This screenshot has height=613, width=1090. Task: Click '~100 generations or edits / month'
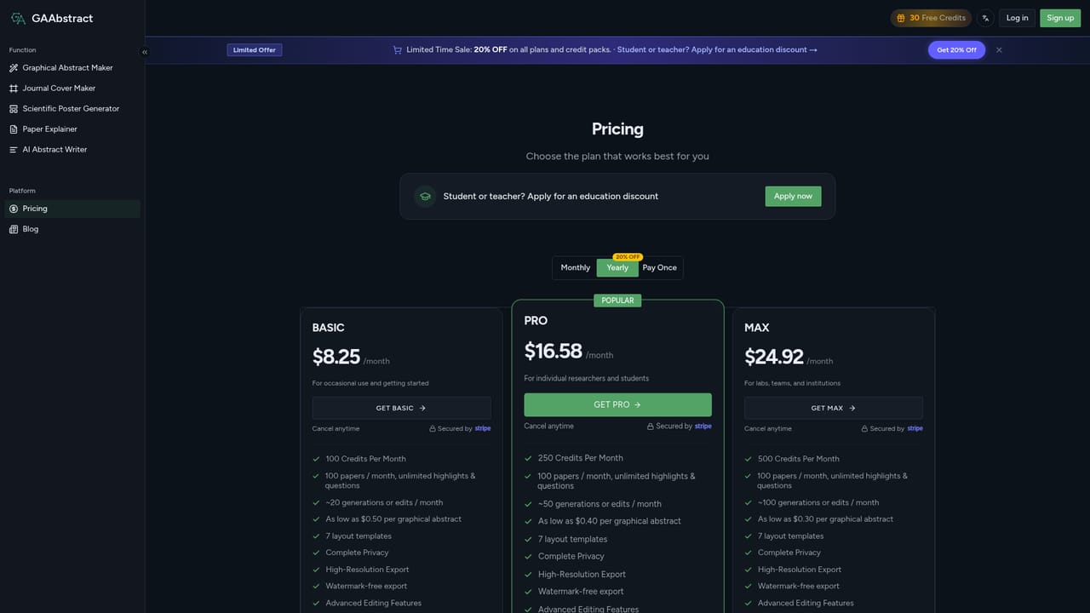[x=818, y=502]
